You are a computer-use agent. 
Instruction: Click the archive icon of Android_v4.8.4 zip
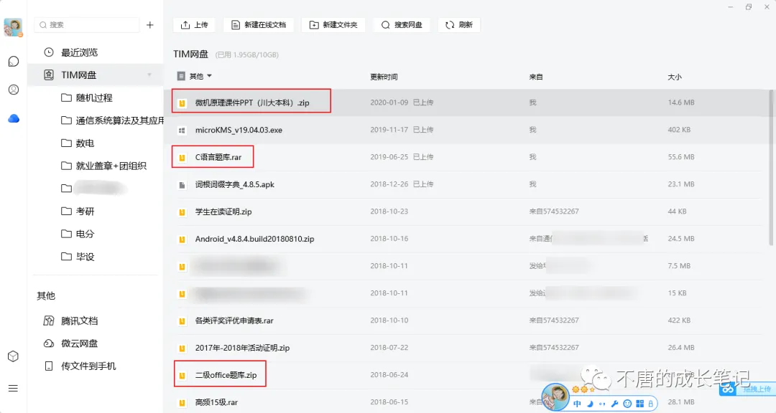point(182,239)
